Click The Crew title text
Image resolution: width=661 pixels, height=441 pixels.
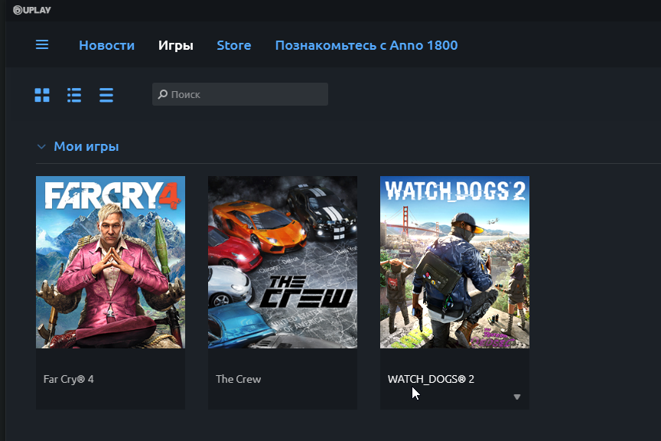coord(238,379)
